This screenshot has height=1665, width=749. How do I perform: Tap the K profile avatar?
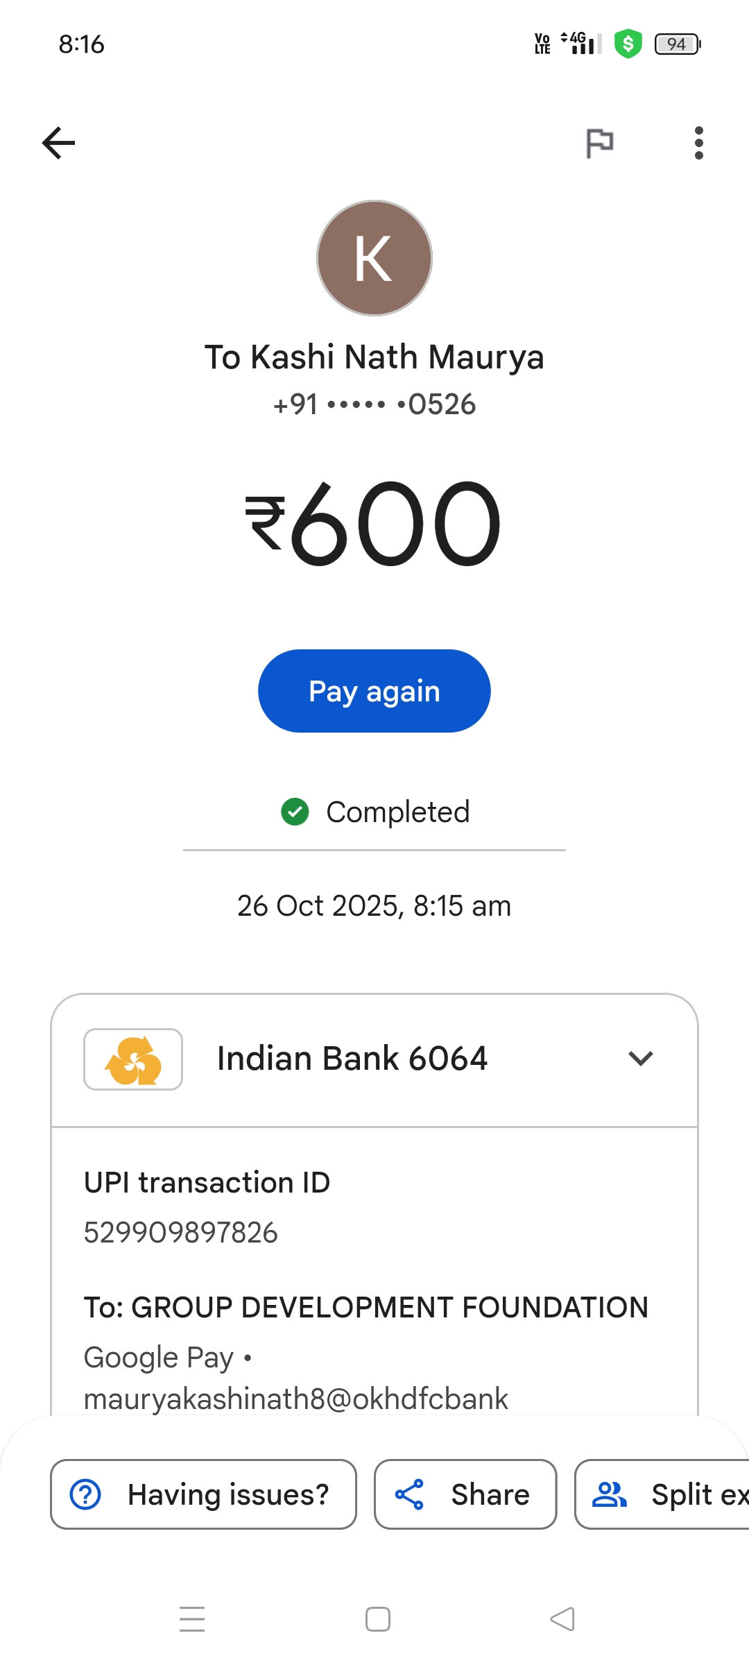point(374,258)
